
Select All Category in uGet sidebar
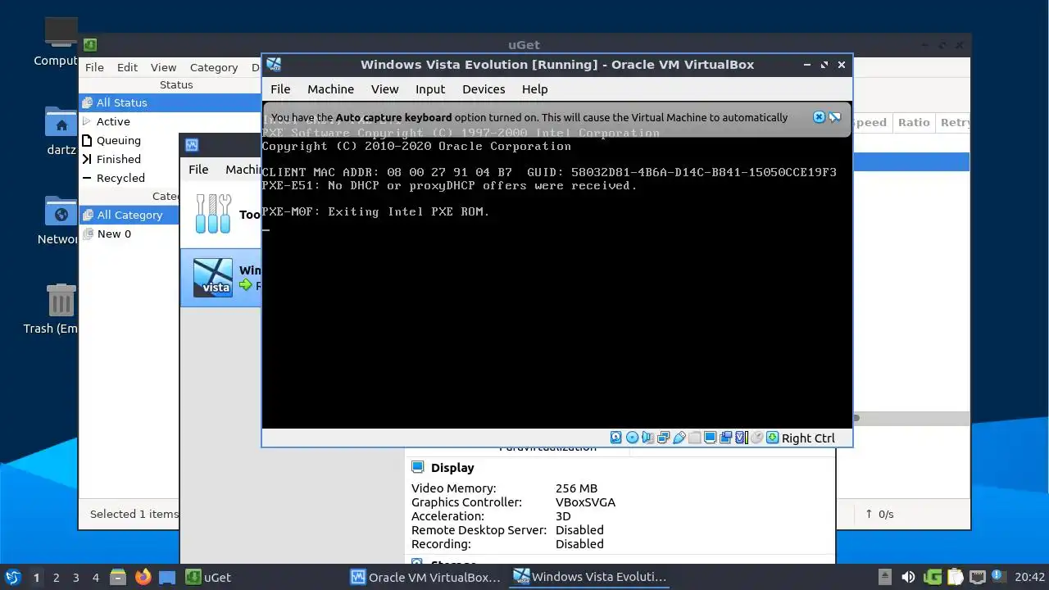point(129,215)
